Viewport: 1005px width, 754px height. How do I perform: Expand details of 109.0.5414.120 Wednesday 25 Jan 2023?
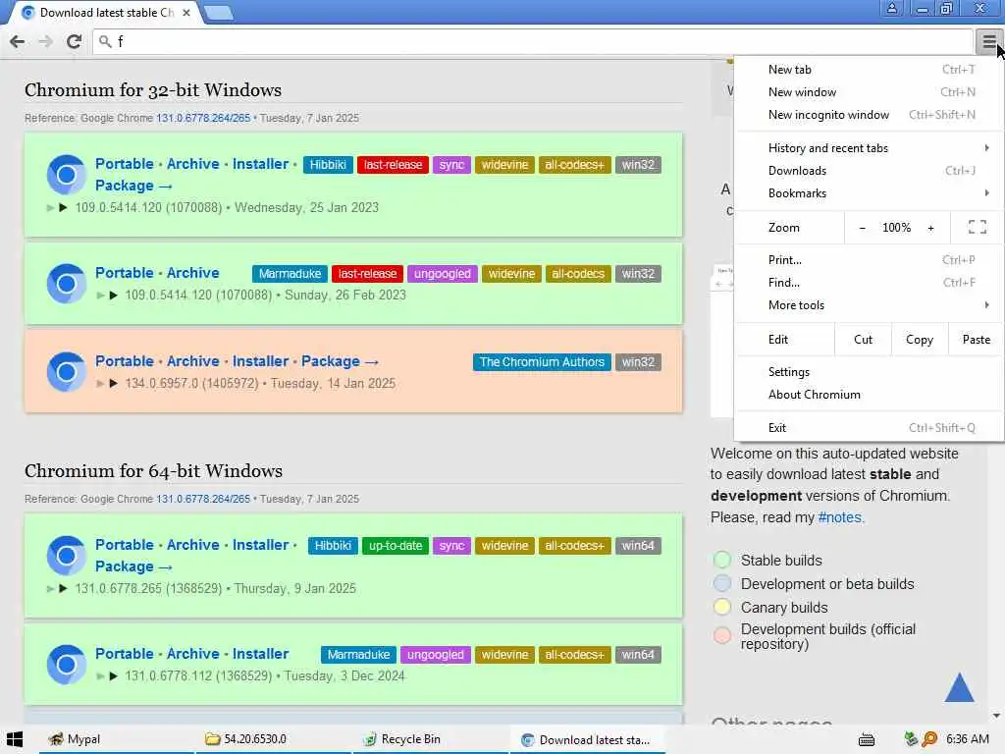[x=63, y=208]
